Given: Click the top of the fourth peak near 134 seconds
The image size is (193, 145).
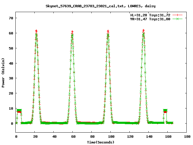Looking at the screenshot, I should click(x=143, y=30).
